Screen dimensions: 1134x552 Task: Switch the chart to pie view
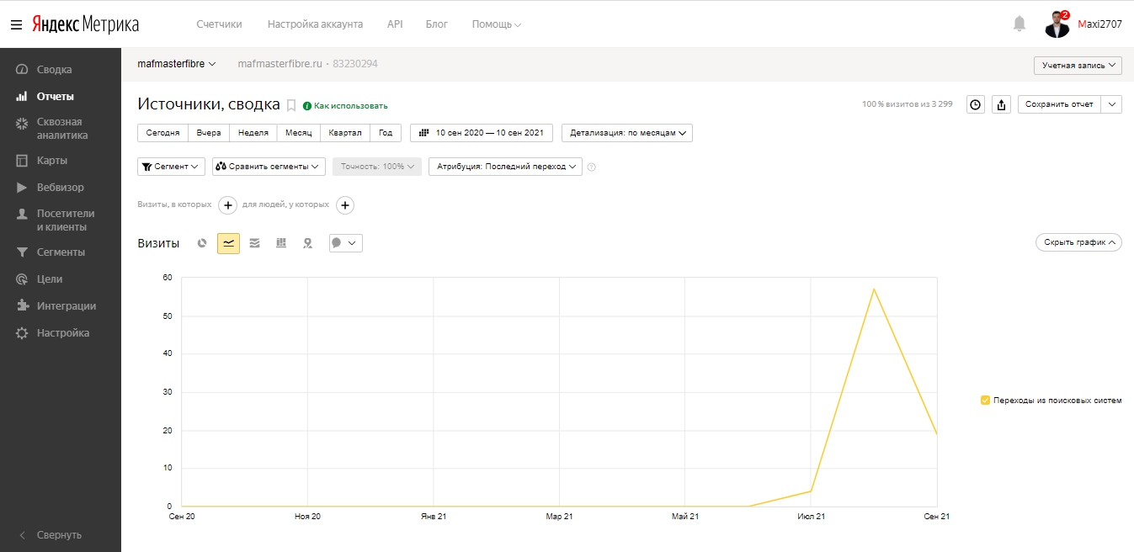[202, 243]
